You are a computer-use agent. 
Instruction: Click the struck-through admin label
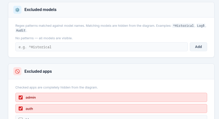point(31,97)
